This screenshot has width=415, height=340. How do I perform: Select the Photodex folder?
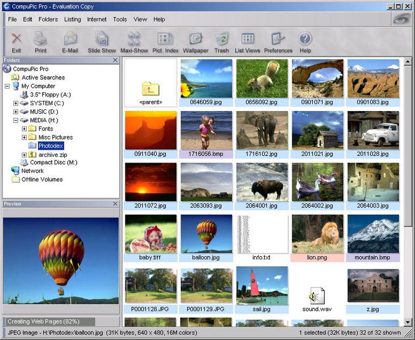pyautogui.click(x=51, y=146)
